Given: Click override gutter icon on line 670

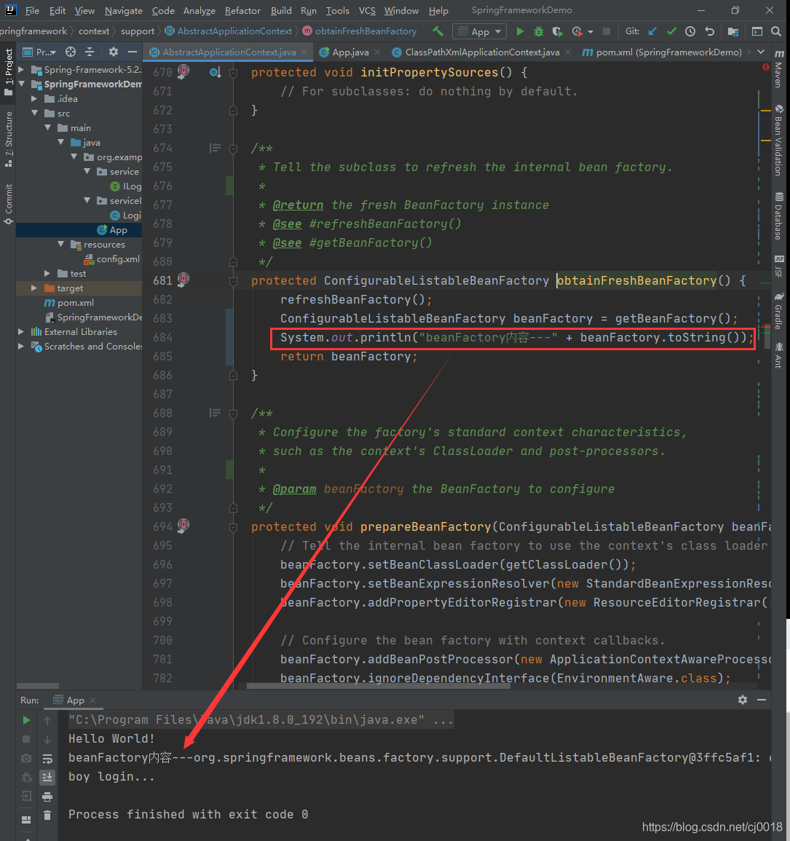Looking at the screenshot, I should point(215,72).
